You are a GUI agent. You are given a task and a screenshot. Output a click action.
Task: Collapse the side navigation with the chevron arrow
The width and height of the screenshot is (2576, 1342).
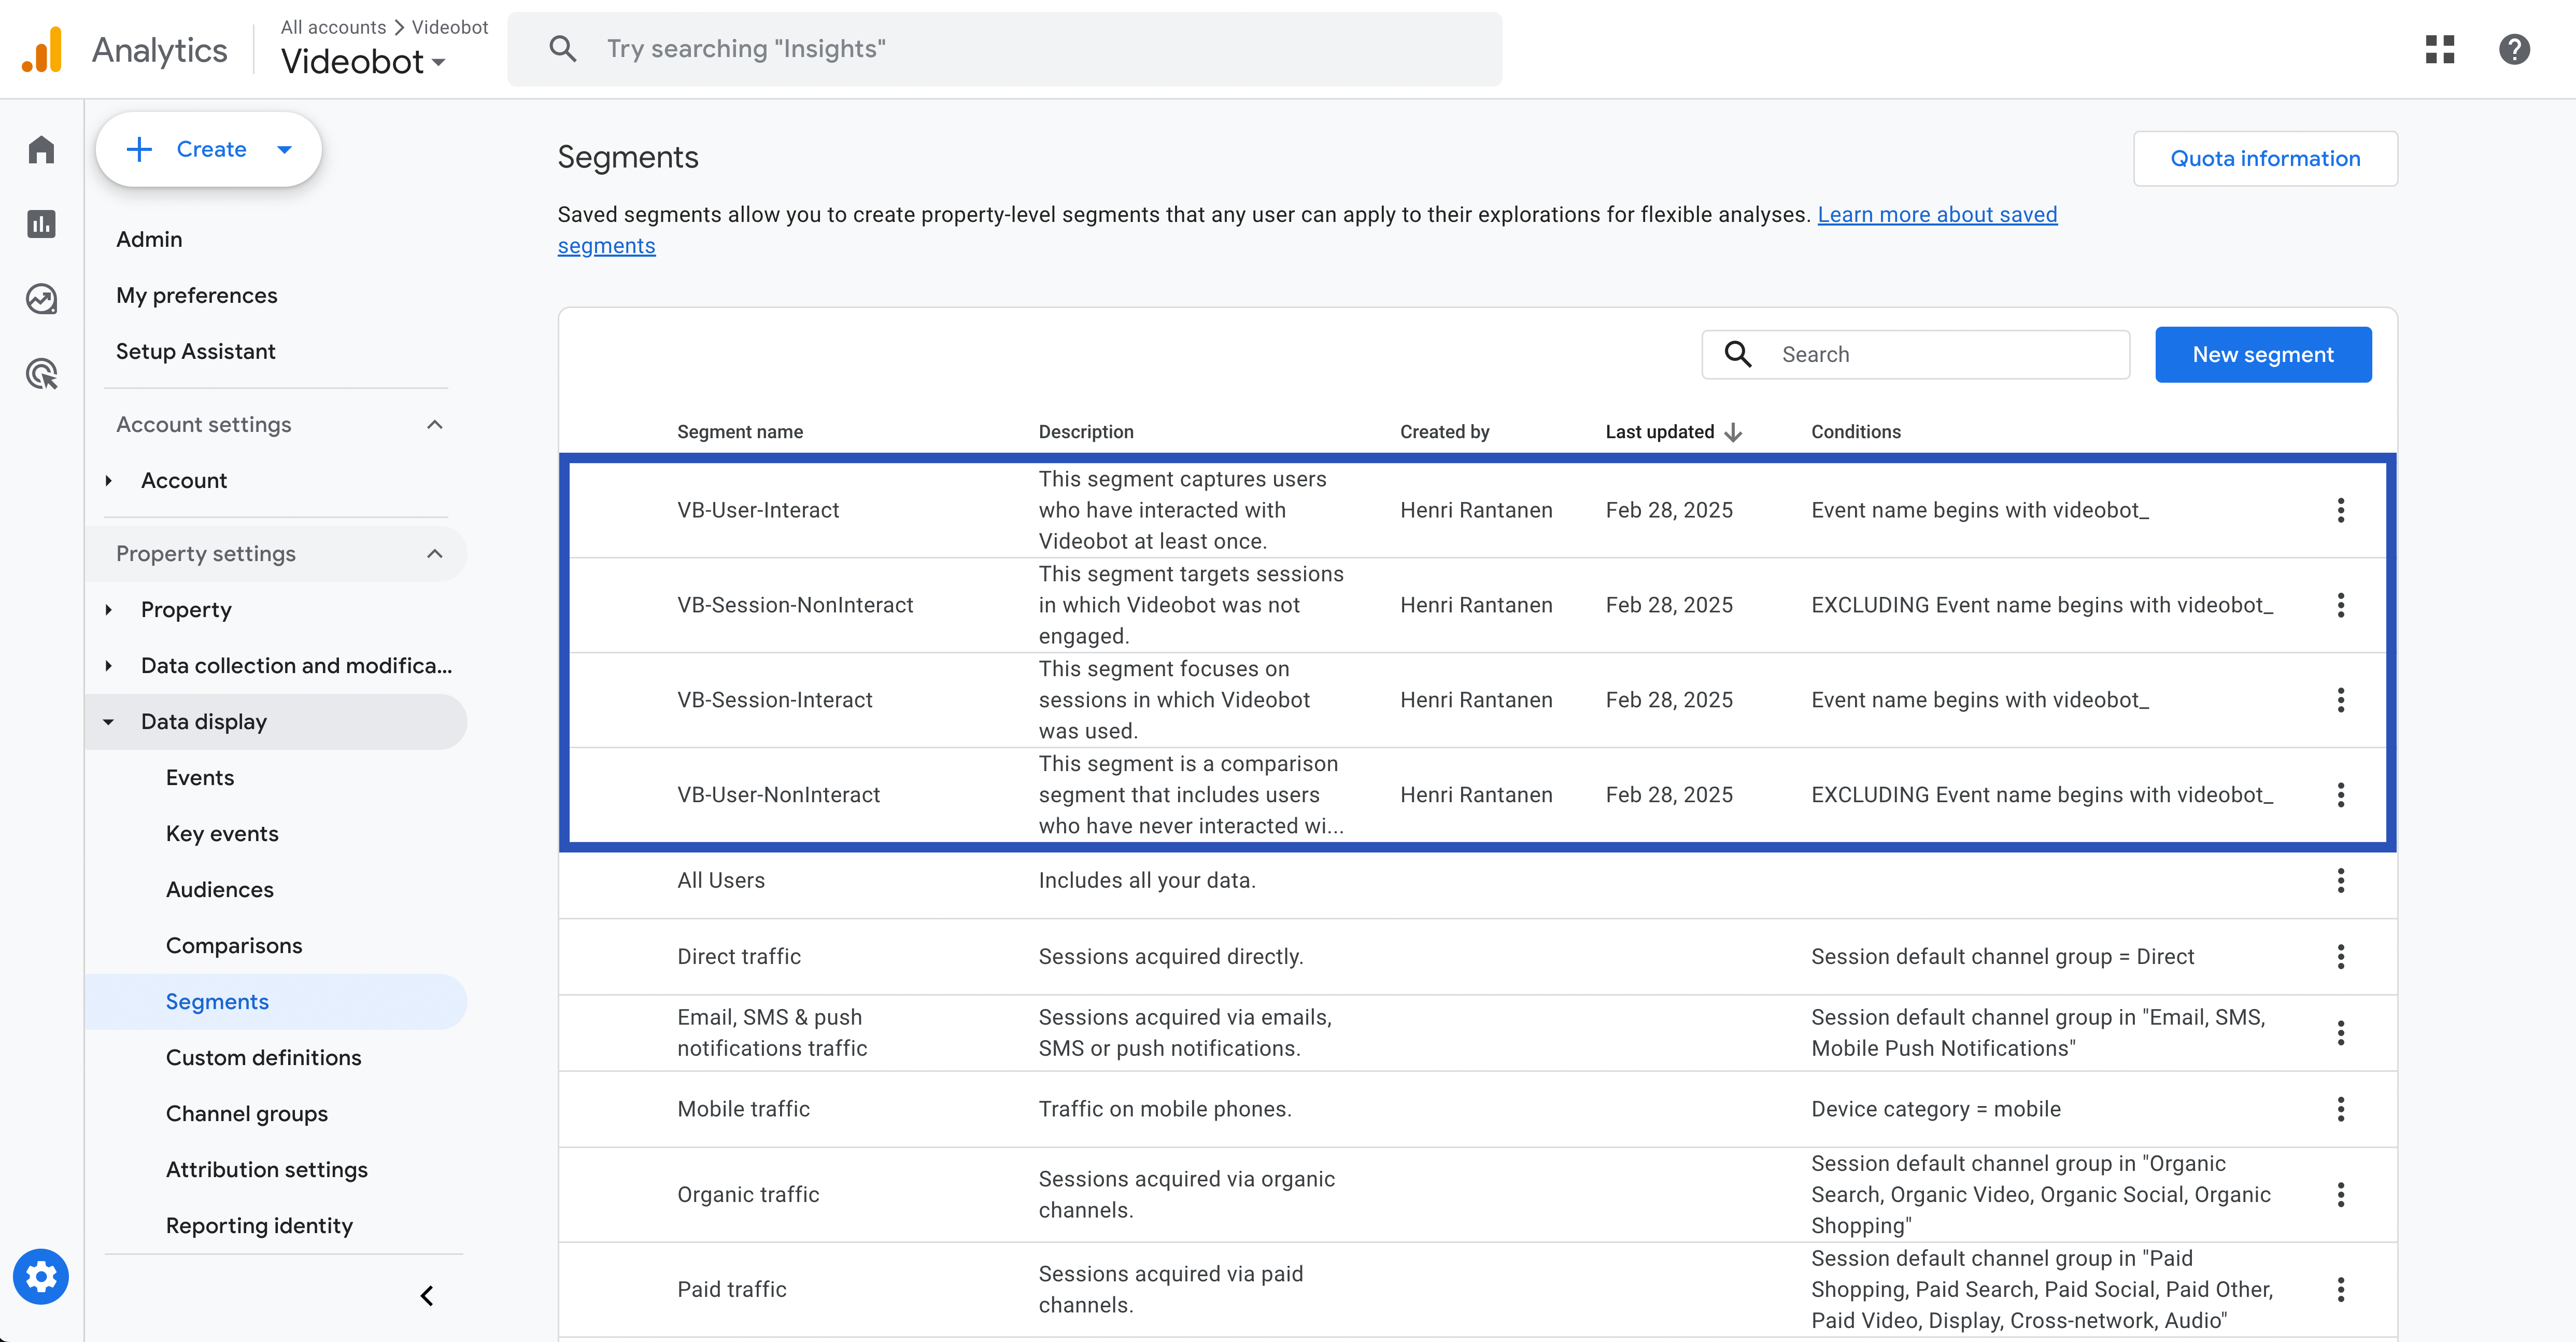(427, 1296)
